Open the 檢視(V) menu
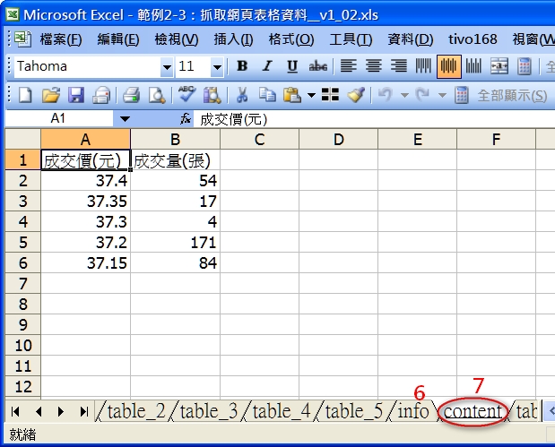This screenshot has width=555, height=447. coord(177,39)
